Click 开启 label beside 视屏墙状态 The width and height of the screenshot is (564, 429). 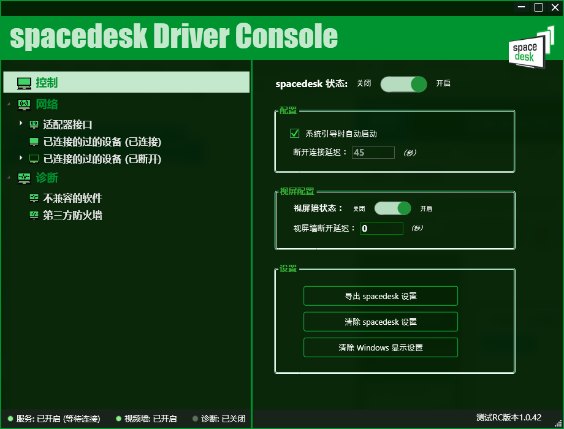pos(426,208)
